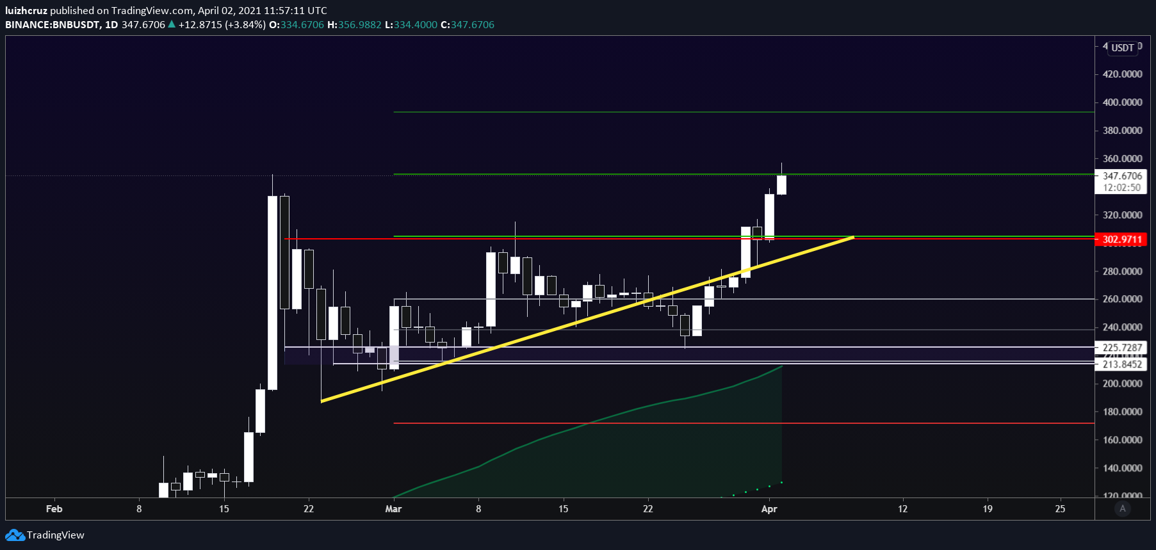The image size is (1156, 550).
Task: Click the auto-scale 'A' button
Action: coord(1122,509)
